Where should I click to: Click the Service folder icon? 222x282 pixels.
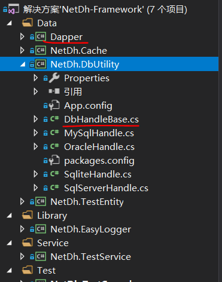click(28, 243)
